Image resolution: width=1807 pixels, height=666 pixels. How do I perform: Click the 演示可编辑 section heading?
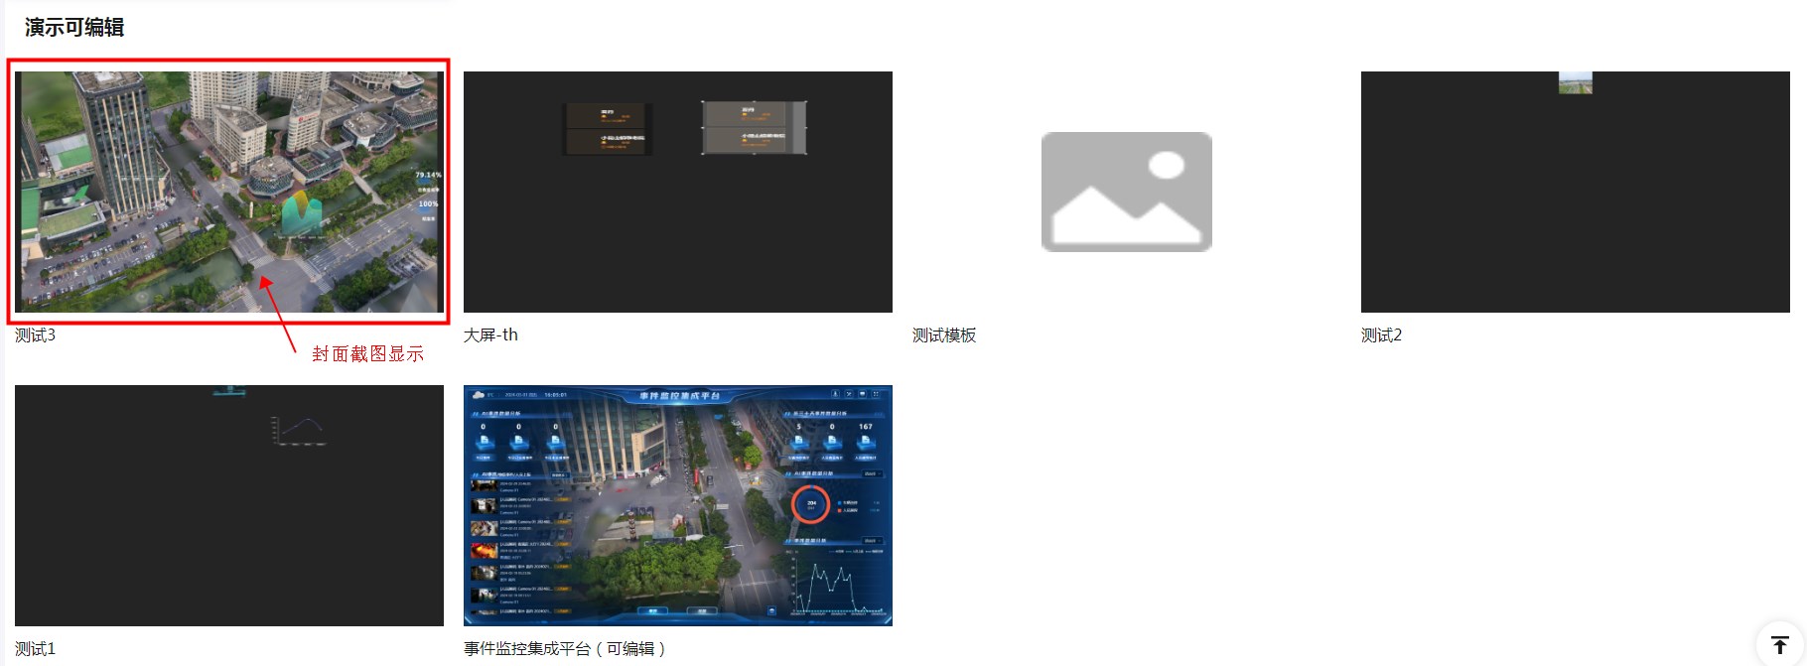74,28
